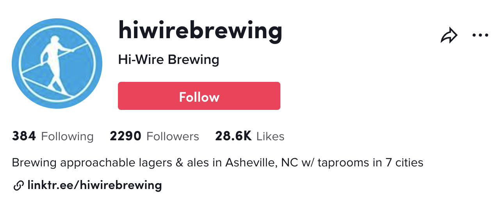Image resolution: width=496 pixels, height=212 pixels.
Task: Open the Hi-Wire Brewing profile avatar
Action: tap(57, 64)
